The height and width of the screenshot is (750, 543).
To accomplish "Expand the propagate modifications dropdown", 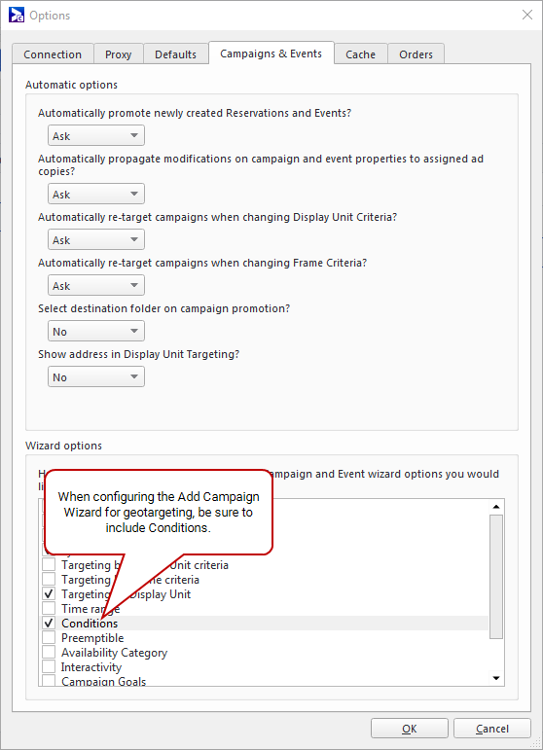I will coord(96,195).
